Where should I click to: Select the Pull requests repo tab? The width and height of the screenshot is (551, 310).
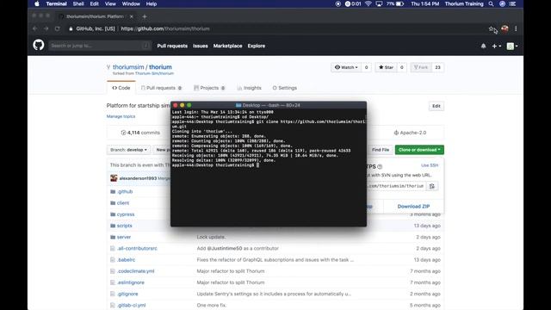click(161, 88)
